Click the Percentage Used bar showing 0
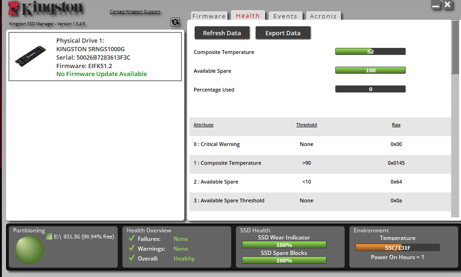Screen dimensions: 461x277 [x=370, y=89]
